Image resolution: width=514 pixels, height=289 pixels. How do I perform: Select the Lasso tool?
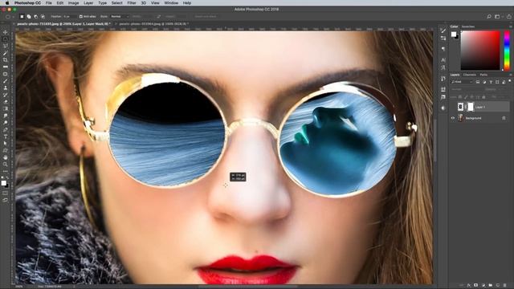(6, 47)
